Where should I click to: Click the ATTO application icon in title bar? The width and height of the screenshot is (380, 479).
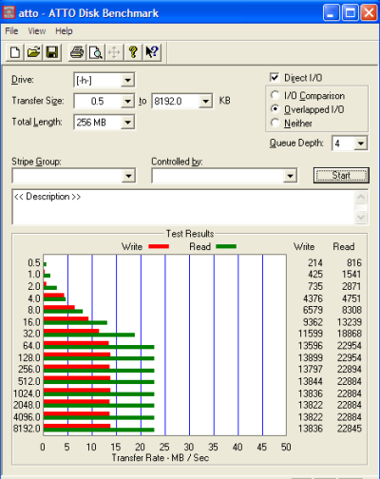pyautogui.click(x=9, y=12)
